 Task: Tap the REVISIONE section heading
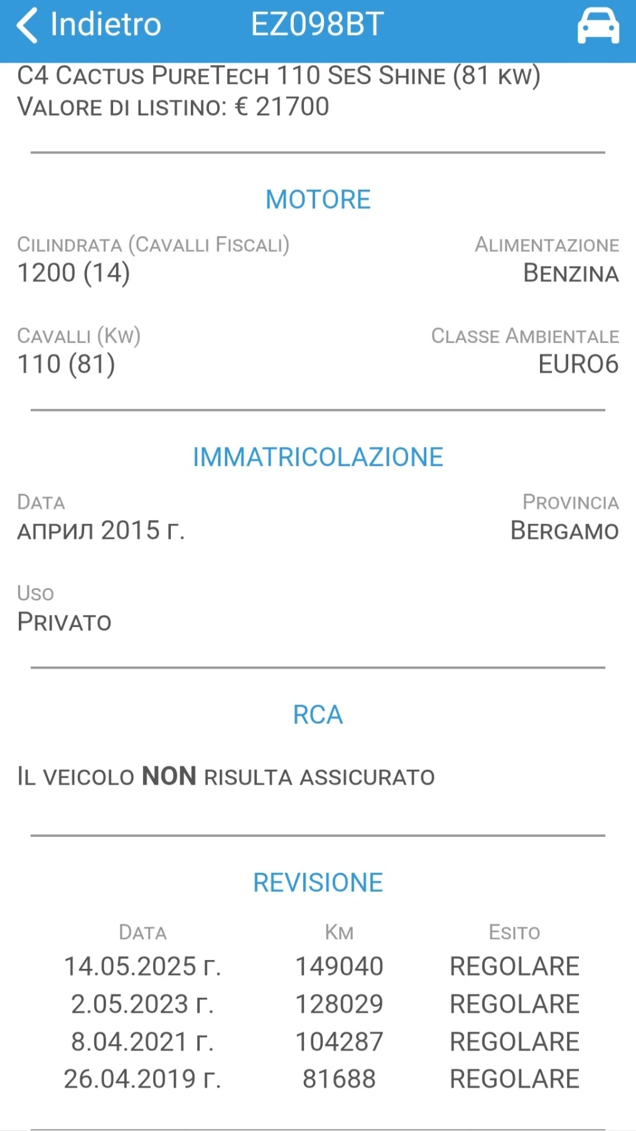318,883
